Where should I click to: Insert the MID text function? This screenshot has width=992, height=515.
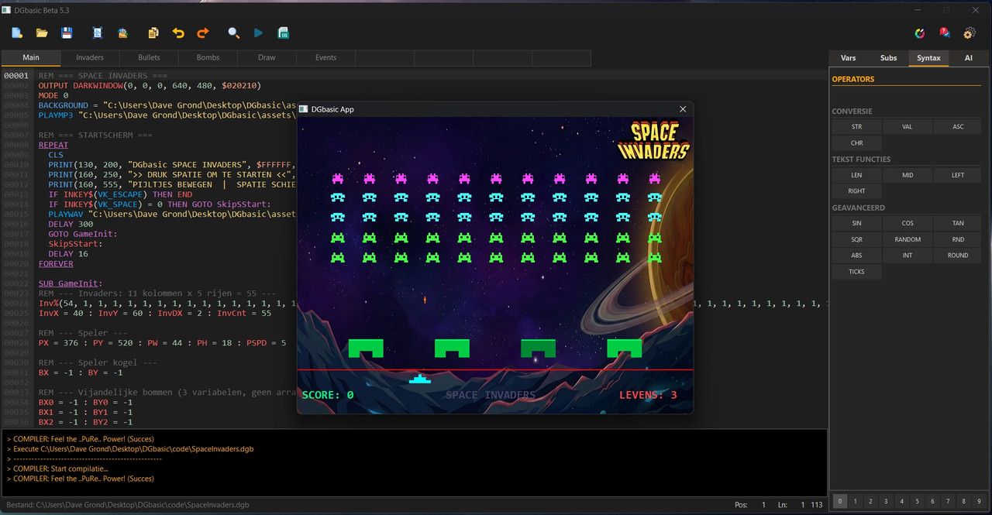coord(908,175)
